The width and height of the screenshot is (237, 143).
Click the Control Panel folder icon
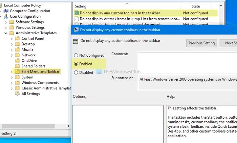tap(17, 38)
